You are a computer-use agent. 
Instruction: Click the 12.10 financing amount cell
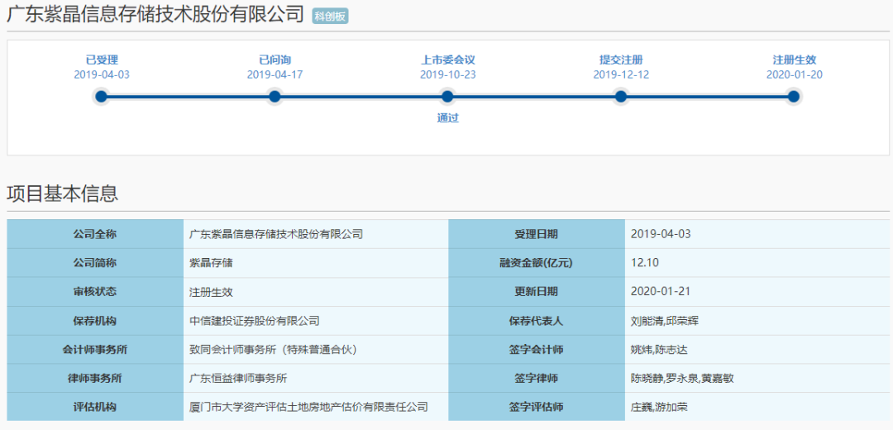[757, 263]
